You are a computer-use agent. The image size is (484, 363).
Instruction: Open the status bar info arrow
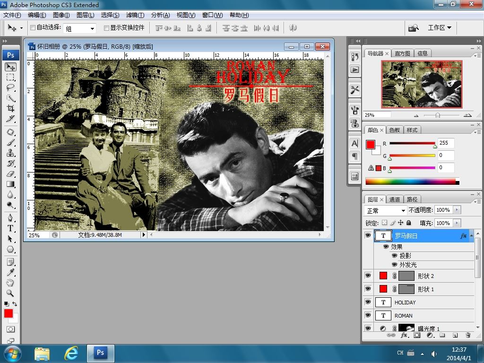144,235
